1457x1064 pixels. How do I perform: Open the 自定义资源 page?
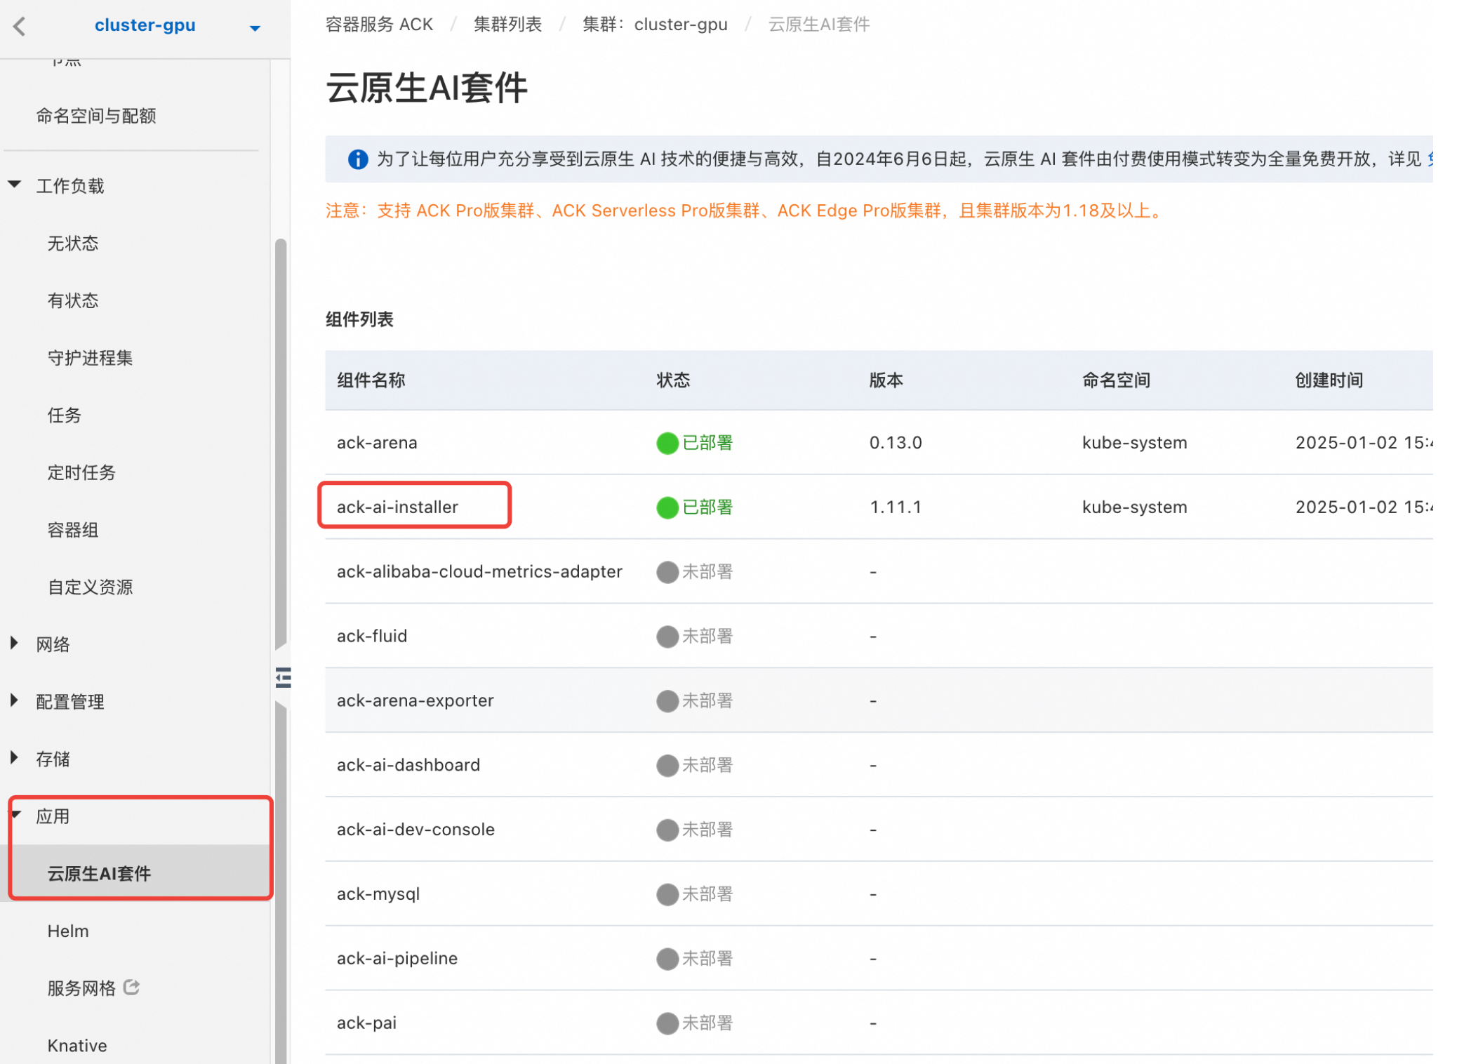coord(90,587)
